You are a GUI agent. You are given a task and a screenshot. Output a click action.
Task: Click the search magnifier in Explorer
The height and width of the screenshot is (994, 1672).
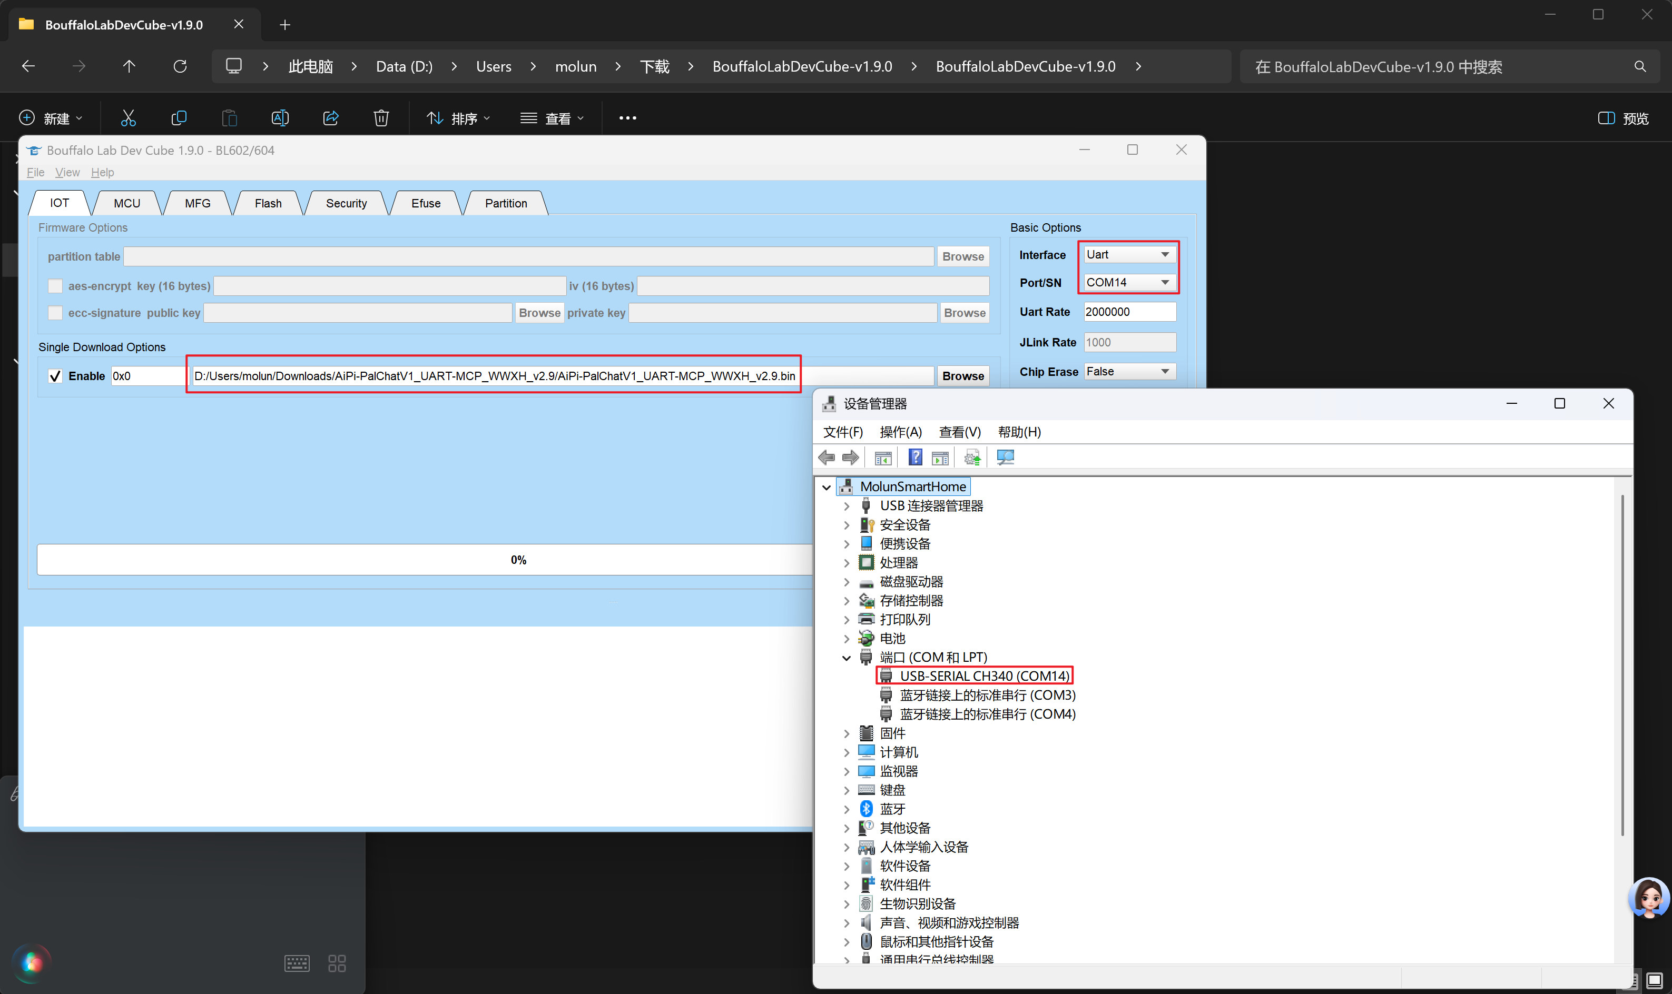point(1640,66)
